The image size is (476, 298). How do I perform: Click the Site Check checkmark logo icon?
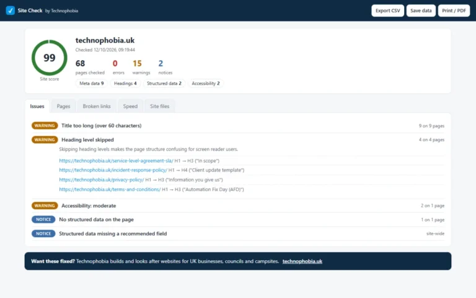[x=11, y=11]
